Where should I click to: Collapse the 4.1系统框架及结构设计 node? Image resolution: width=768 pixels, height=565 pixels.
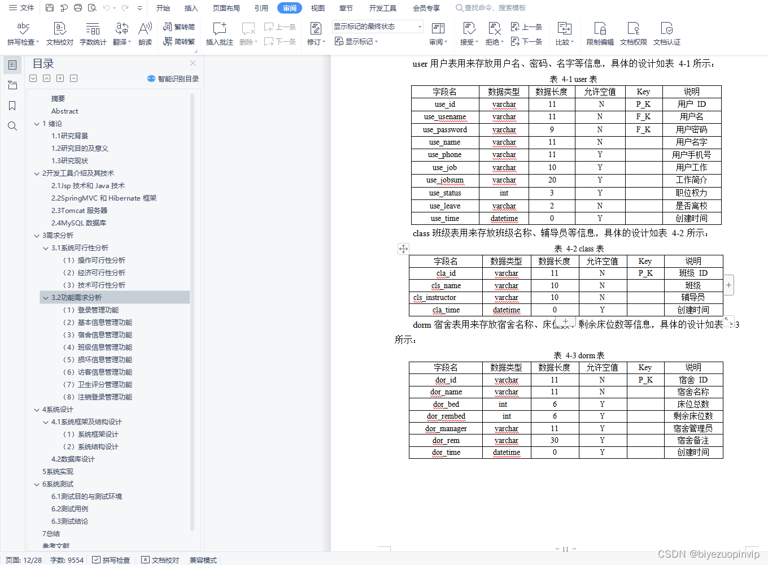point(46,422)
